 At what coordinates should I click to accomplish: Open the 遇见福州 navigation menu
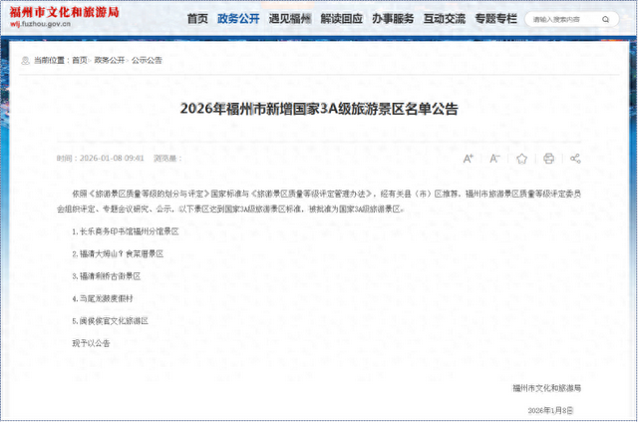click(290, 19)
